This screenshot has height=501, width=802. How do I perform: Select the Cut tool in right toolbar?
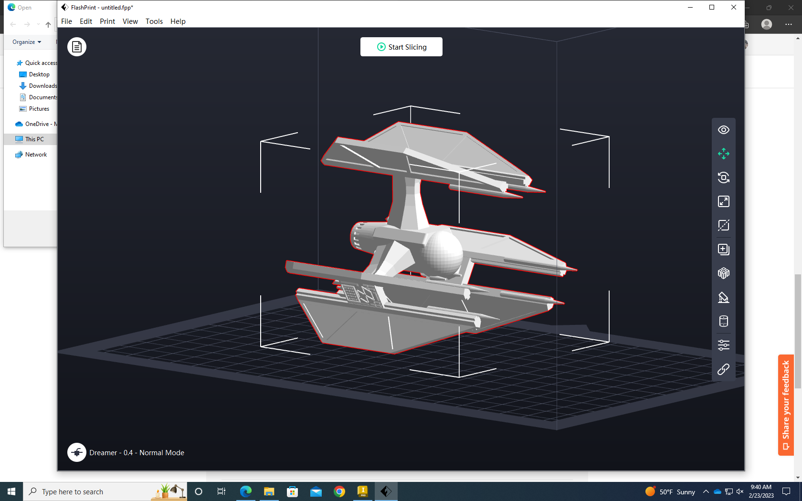pyautogui.click(x=724, y=225)
